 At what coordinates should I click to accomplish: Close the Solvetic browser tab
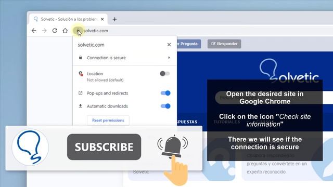pos(102,19)
